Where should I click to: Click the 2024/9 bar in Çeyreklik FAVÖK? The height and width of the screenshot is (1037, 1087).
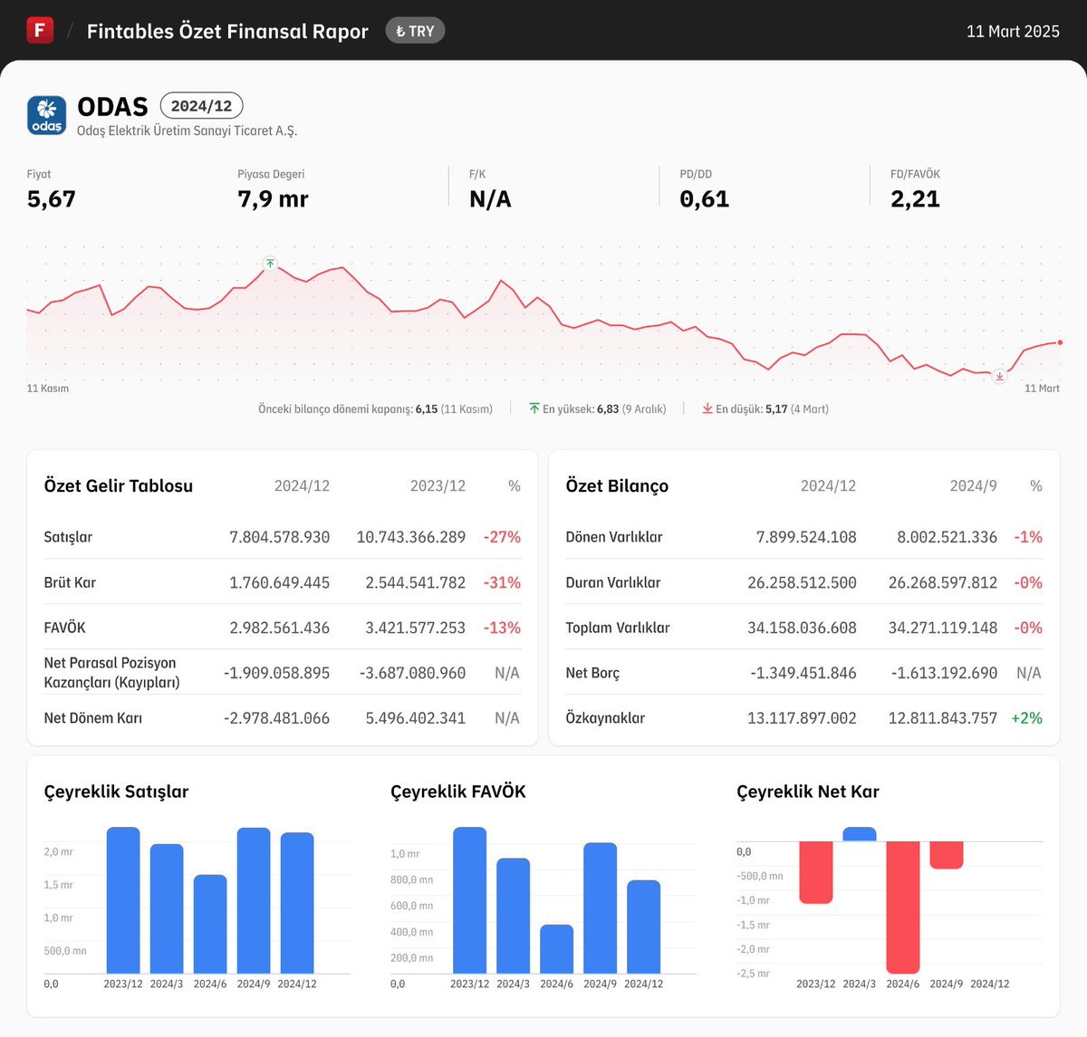point(601,907)
